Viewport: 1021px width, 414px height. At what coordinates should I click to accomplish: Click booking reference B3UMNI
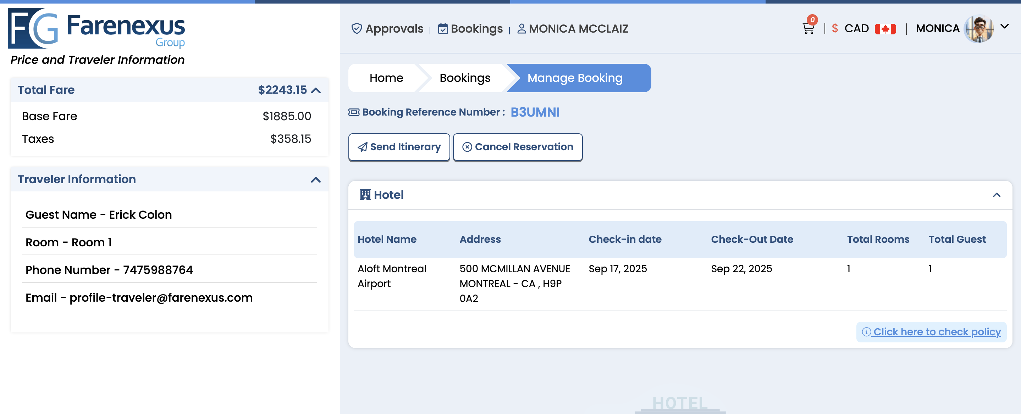point(535,112)
